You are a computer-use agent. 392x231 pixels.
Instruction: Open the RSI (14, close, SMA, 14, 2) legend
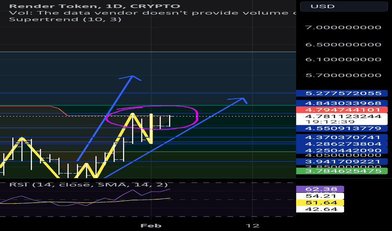[88, 184]
